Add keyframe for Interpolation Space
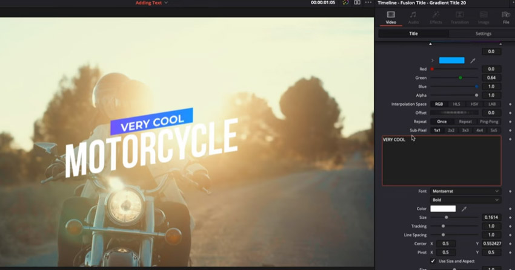This screenshot has height=270, width=515. point(510,104)
